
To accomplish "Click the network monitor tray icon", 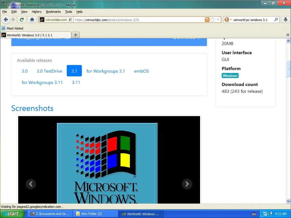I will 270,214.
